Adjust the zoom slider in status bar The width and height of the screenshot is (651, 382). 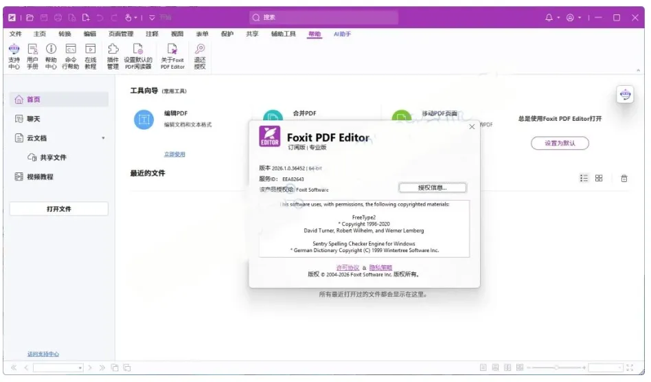pyautogui.click(x=556, y=368)
